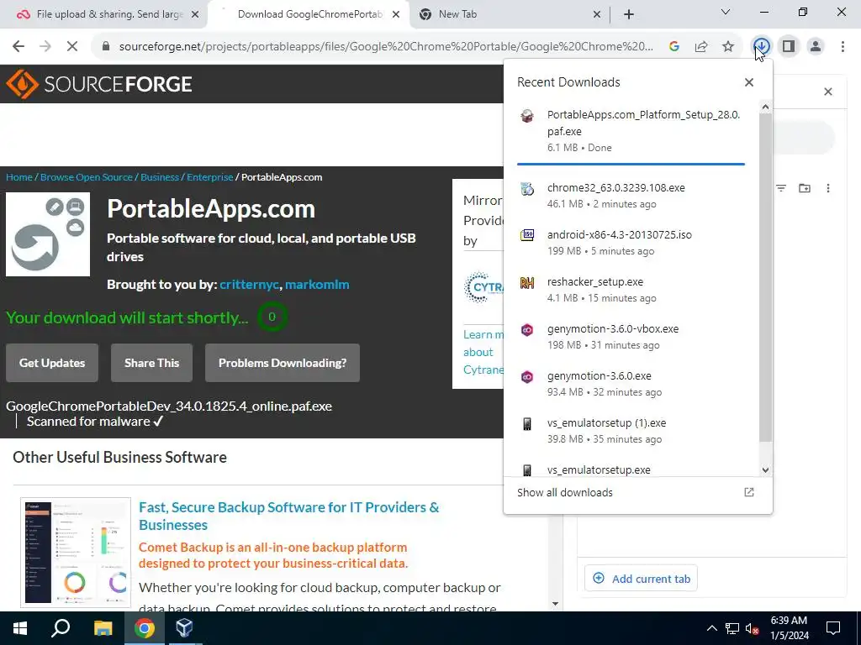Open the Windows notification center
Image resolution: width=861 pixels, height=645 pixels.
(x=833, y=628)
